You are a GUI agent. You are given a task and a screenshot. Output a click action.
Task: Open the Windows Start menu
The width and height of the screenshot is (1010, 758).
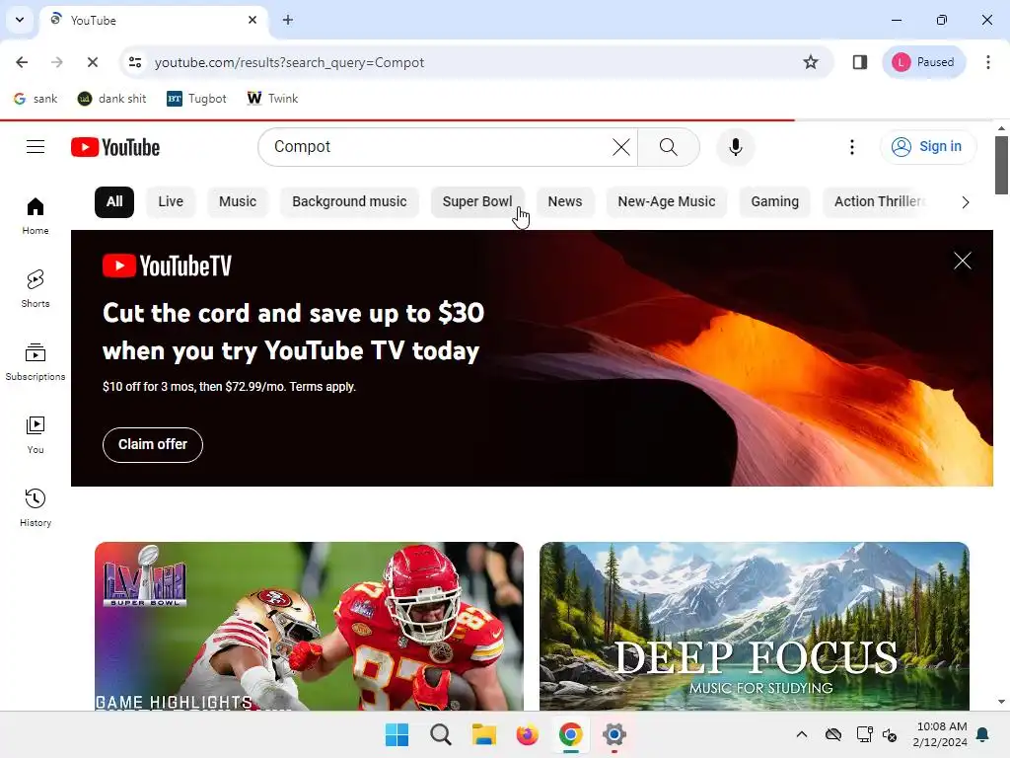click(x=397, y=734)
